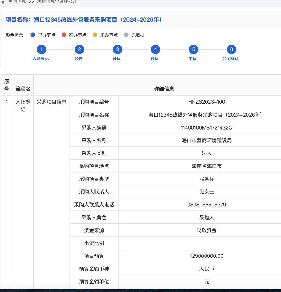
Task: Click the home icon in breadcrumb
Action: click(x=3, y=2)
